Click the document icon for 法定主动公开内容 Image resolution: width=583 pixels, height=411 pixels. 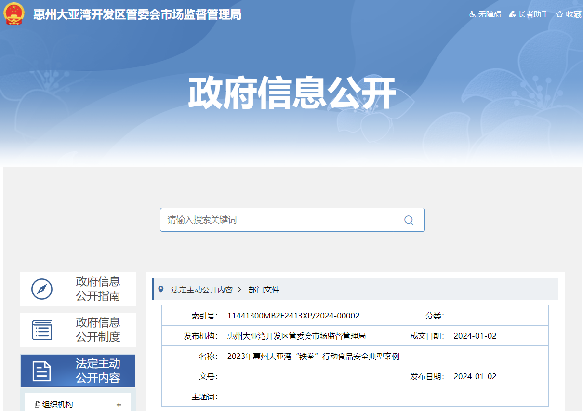(x=42, y=371)
